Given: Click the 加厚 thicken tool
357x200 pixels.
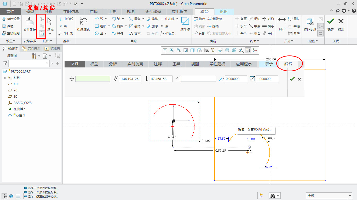Looking at the screenshot, I should point(152,26).
